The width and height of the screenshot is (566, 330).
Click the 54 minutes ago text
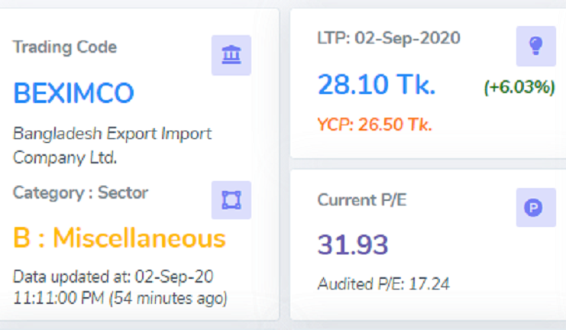pos(170,296)
